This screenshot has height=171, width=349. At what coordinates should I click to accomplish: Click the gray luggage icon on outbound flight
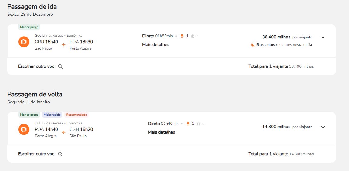[x=193, y=36]
